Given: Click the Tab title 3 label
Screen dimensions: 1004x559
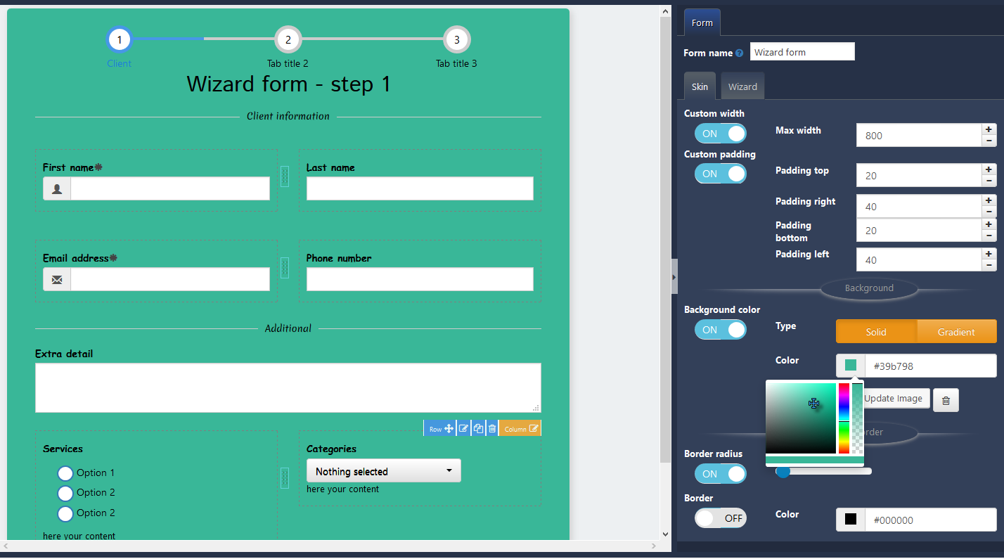Looking at the screenshot, I should click(456, 63).
